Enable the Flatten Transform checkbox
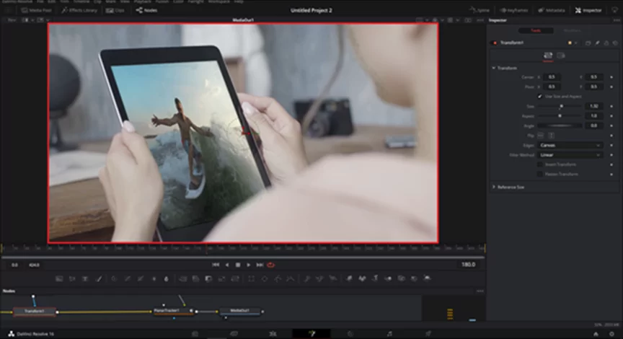The height and width of the screenshot is (339, 623). click(x=539, y=174)
